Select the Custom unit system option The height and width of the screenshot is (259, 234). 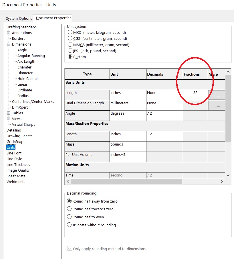[x=70, y=57]
